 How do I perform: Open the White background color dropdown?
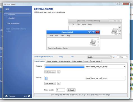tap(122, 57)
